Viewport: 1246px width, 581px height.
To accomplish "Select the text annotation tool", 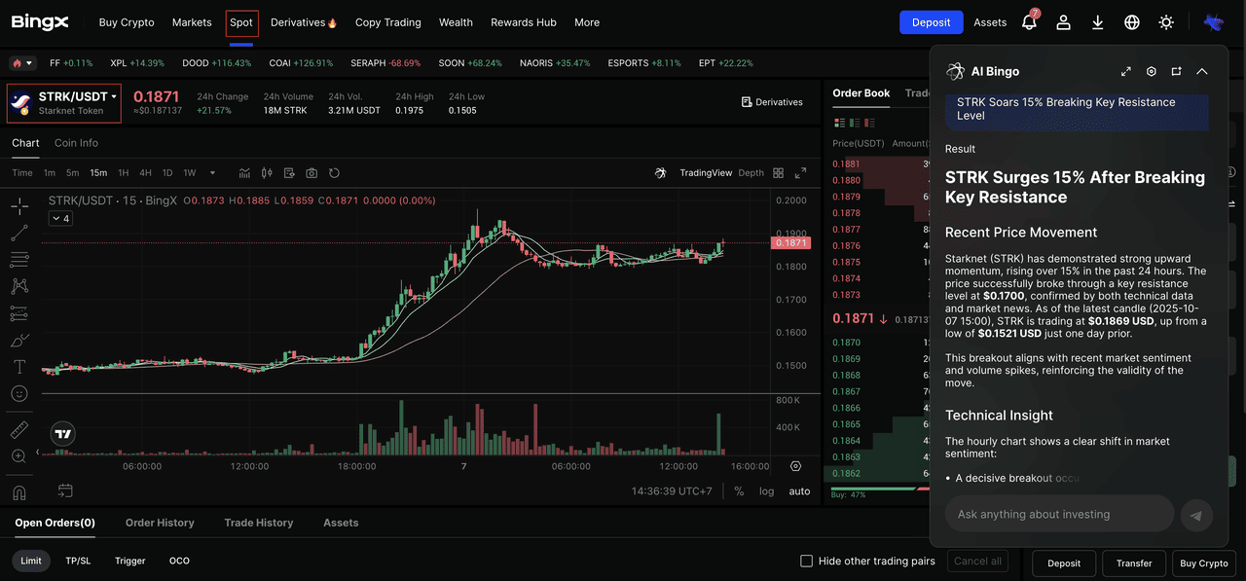I will coord(18,367).
